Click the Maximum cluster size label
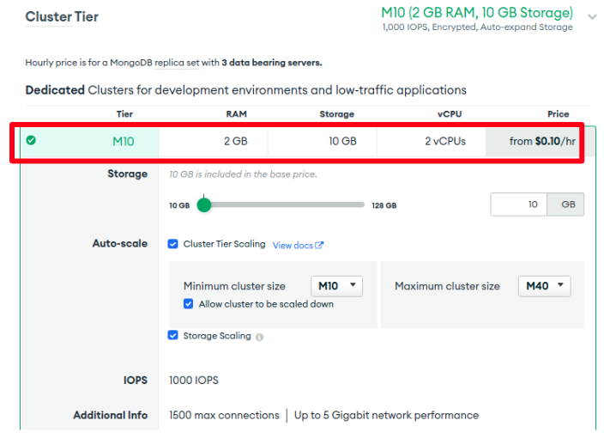The height and width of the screenshot is (439, 610). tap(447, 286)
